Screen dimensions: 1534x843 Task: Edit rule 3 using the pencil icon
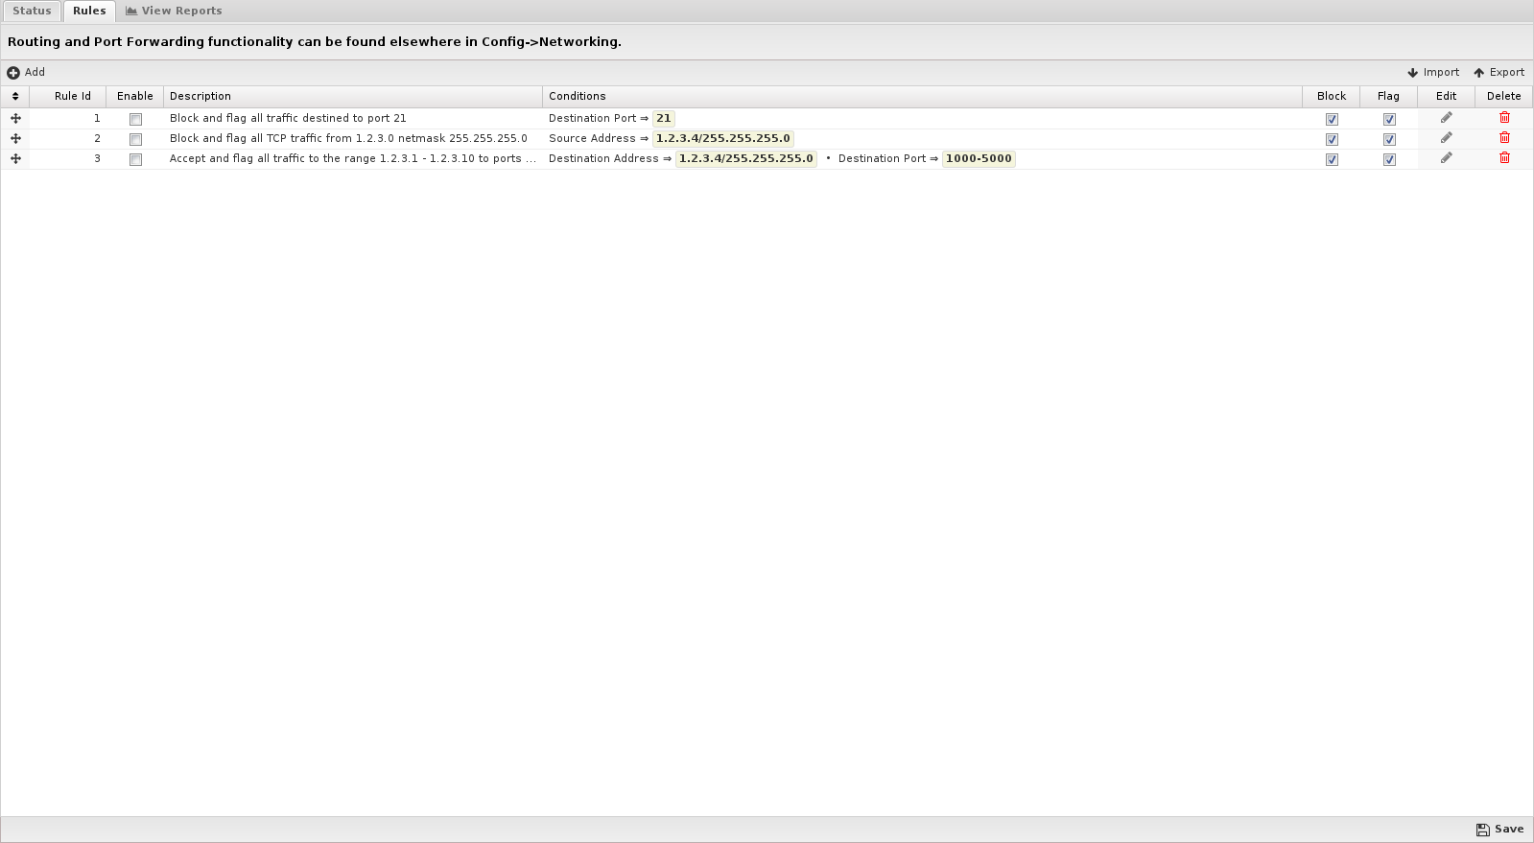pyautogui.click(x=1447, y=158)
